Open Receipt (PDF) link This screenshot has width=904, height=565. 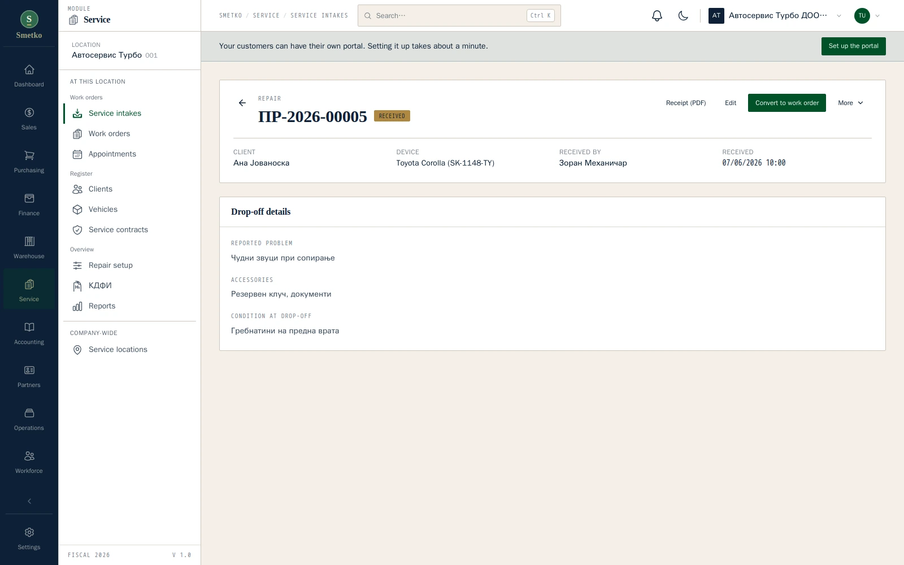tap(685, 103)
